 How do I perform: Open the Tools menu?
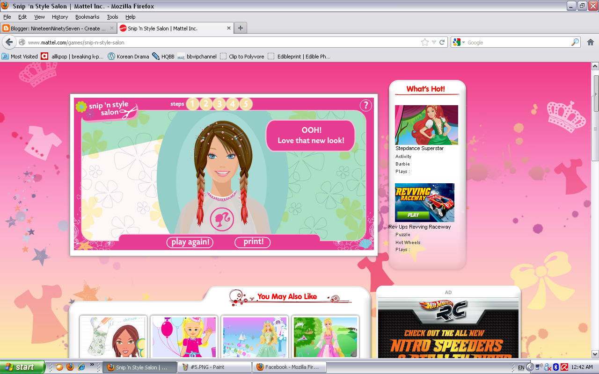click(x=112, y=17)
